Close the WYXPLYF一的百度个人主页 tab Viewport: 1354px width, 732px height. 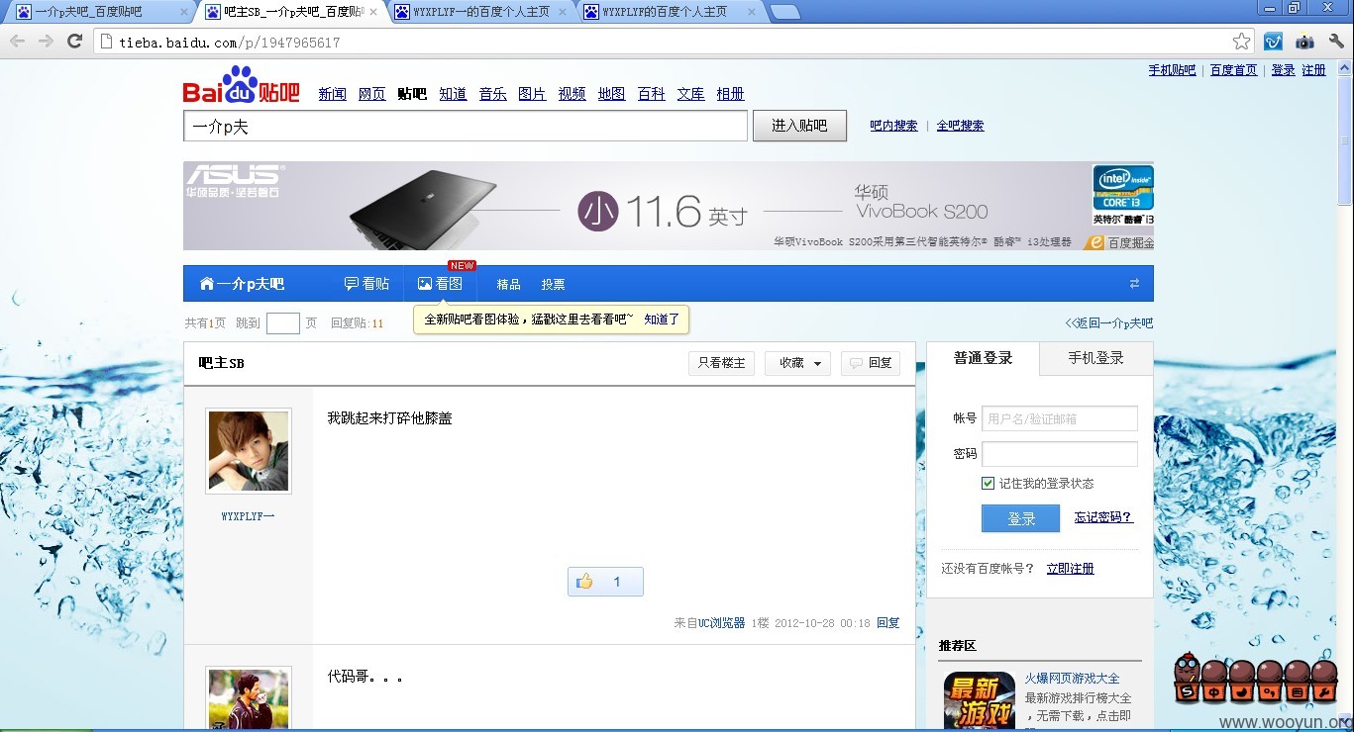coord(562,12)
